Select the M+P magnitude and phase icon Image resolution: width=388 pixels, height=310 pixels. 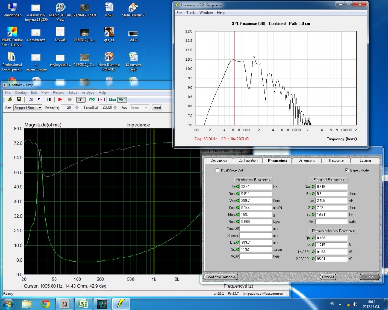(x=122, y=100)
